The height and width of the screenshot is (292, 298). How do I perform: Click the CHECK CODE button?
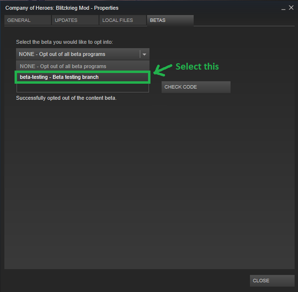[x=196, y=87]
